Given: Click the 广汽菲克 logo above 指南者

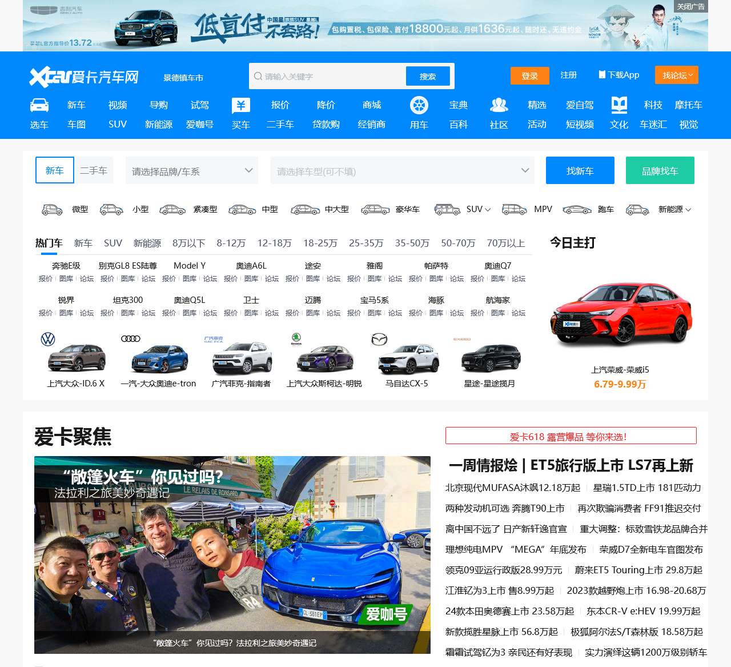Looking at the screenshot, I should point(214,339).
